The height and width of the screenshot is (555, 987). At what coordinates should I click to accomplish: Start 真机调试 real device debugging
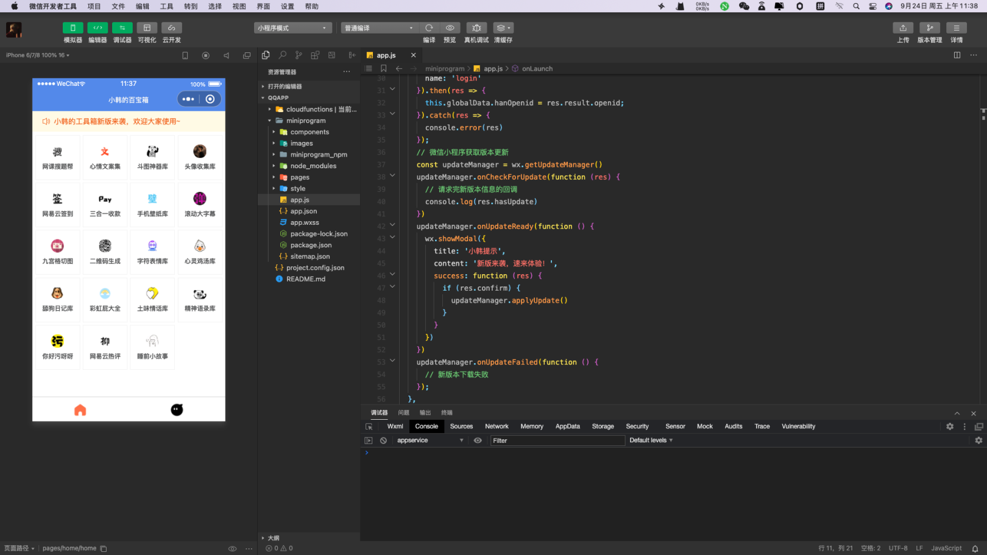476,28
